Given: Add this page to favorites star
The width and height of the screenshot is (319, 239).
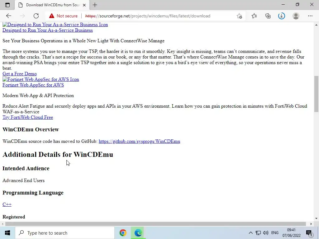Looking at the screenshot, I should (240, 16).
